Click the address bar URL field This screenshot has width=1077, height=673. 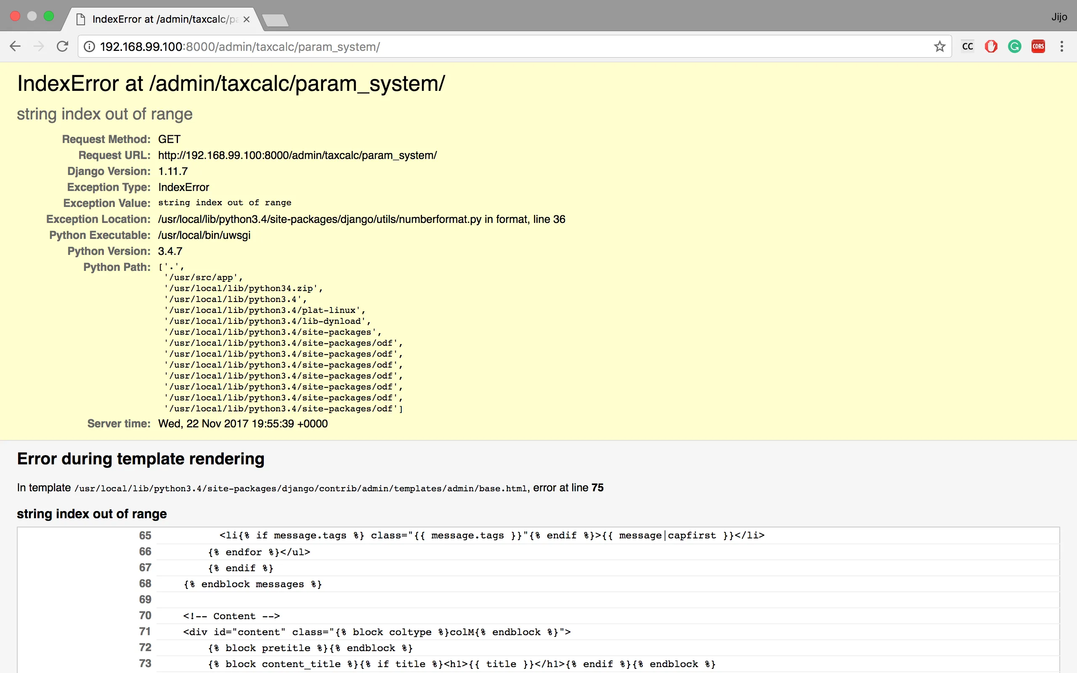(490, 46)
